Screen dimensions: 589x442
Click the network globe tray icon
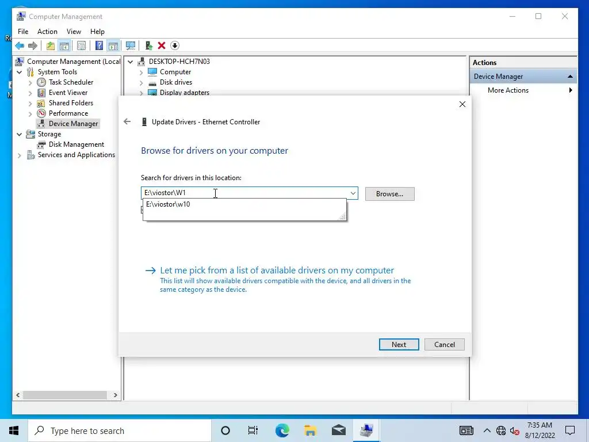pyautogui.click(x=501, y=430)
